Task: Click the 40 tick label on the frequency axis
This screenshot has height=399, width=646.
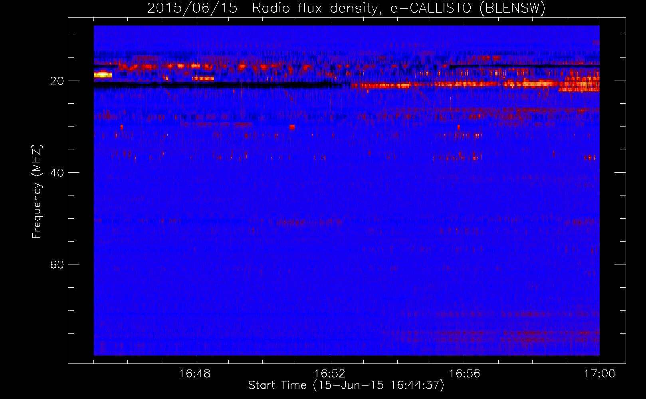Action: pyautogui.click(x=57, y=173)
